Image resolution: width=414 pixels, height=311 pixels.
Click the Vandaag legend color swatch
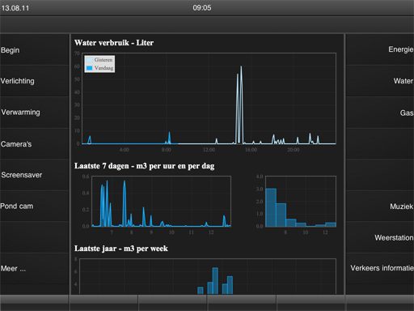coord(89,68)
